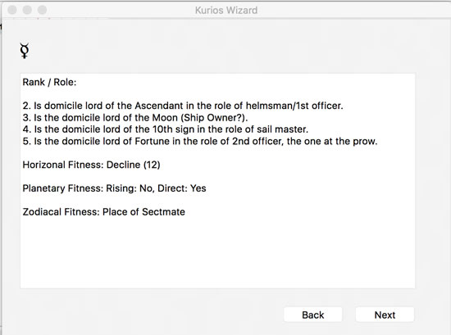Click the Decline (12) value
The height and width of the screenshot is (335, 451).
tap(133, 165)
